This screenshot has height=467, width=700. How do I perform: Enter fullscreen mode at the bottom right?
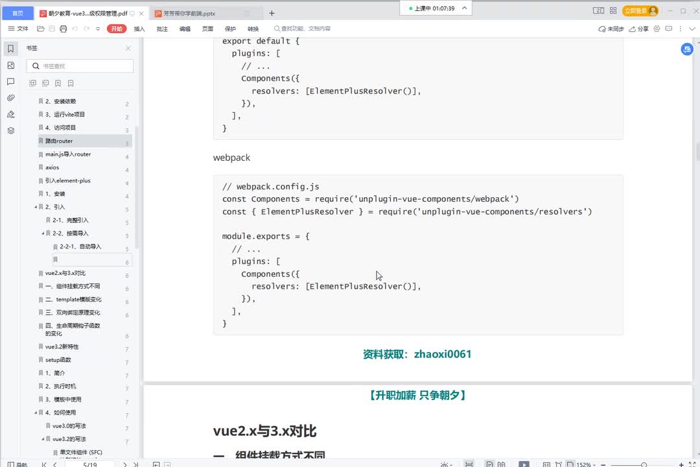pyautogui.click(x=692, y=464)
